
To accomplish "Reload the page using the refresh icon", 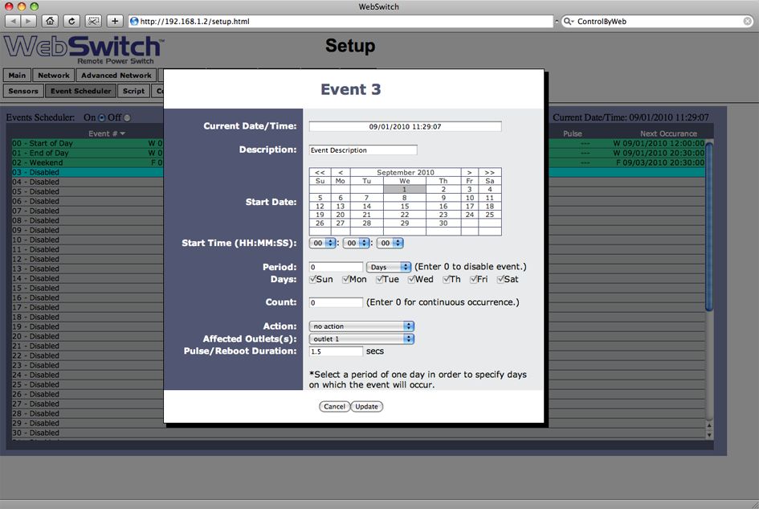I will 71,21.
